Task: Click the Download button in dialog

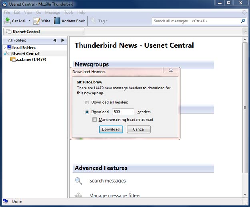Action: click(111, 129)
